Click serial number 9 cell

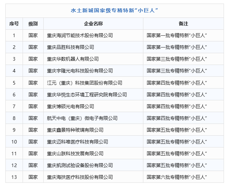coord(14,130)
